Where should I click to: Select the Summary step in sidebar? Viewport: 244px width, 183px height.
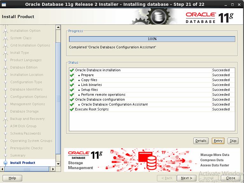click(x=17, y=155)
